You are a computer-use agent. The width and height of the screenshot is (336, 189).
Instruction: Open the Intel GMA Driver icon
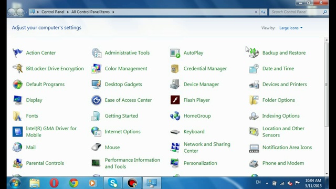pyautogui.click(x=17, y=132)
